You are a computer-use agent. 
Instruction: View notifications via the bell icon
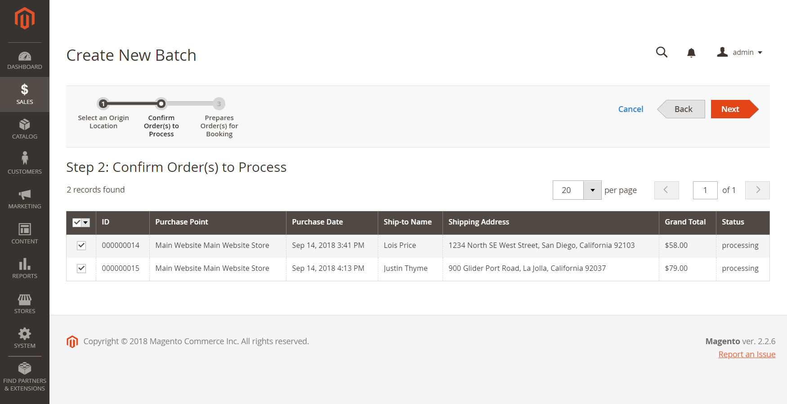[x=691, y=53]
